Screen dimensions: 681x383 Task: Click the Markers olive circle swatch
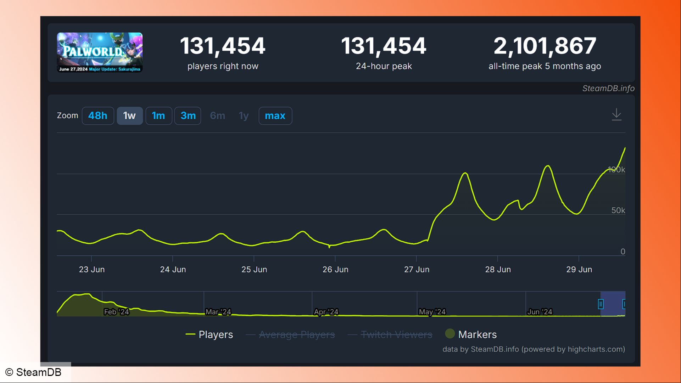450,333
